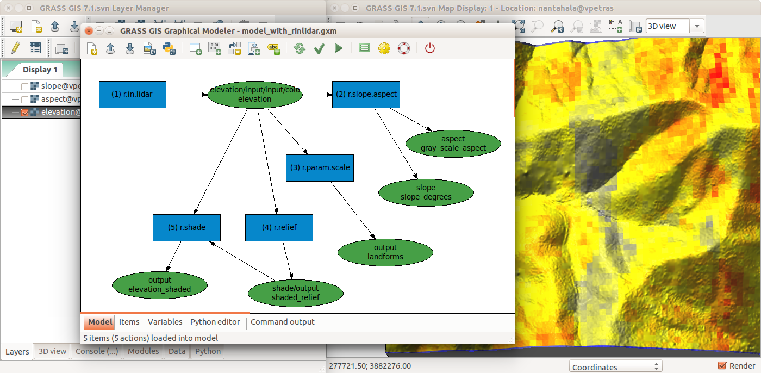Select the aspect layer row in Layer Manager
This screenshot has width=761, height=373.
click(41, 99)
